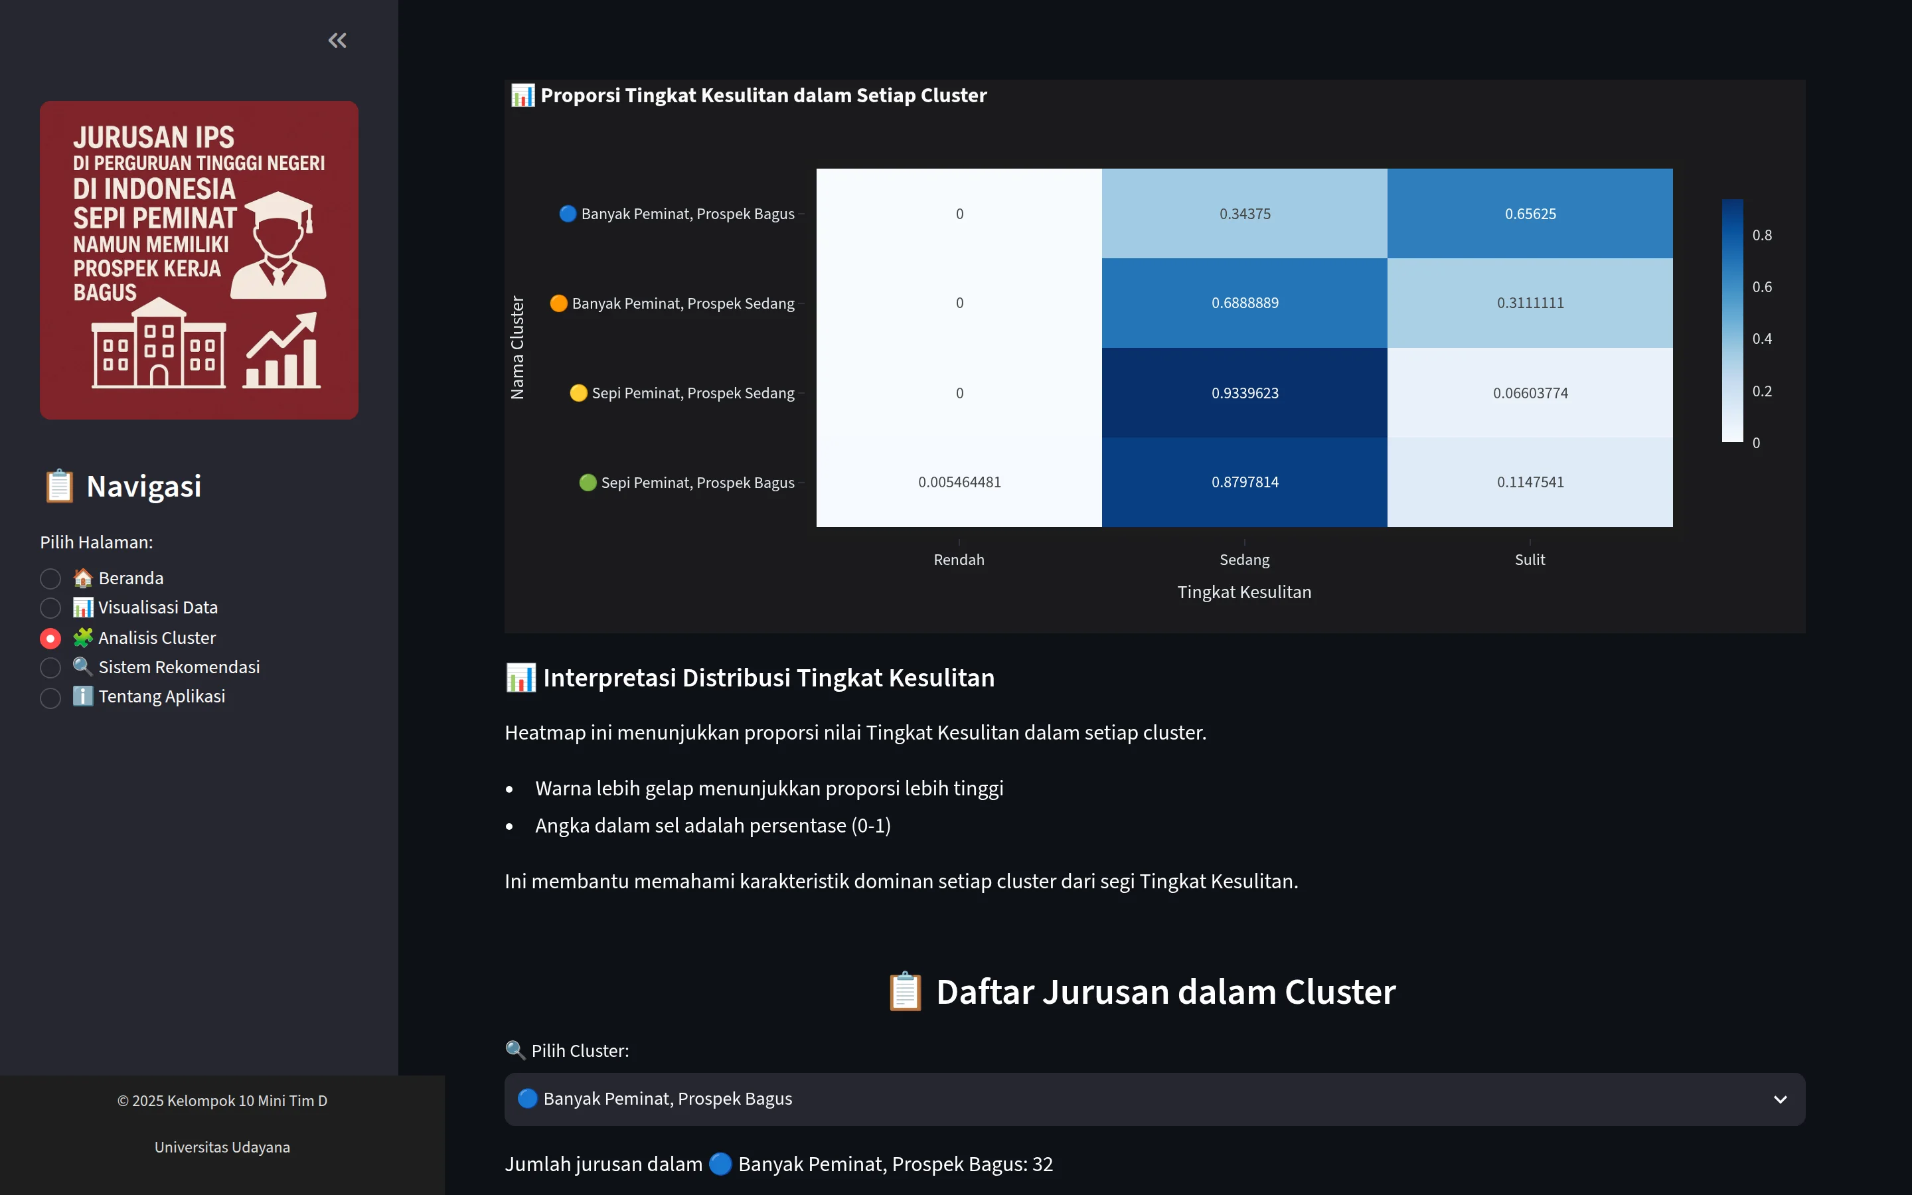1912x1195 pixels.
Task: Click the Nama Cluster y-axis title
Action: 518,348
